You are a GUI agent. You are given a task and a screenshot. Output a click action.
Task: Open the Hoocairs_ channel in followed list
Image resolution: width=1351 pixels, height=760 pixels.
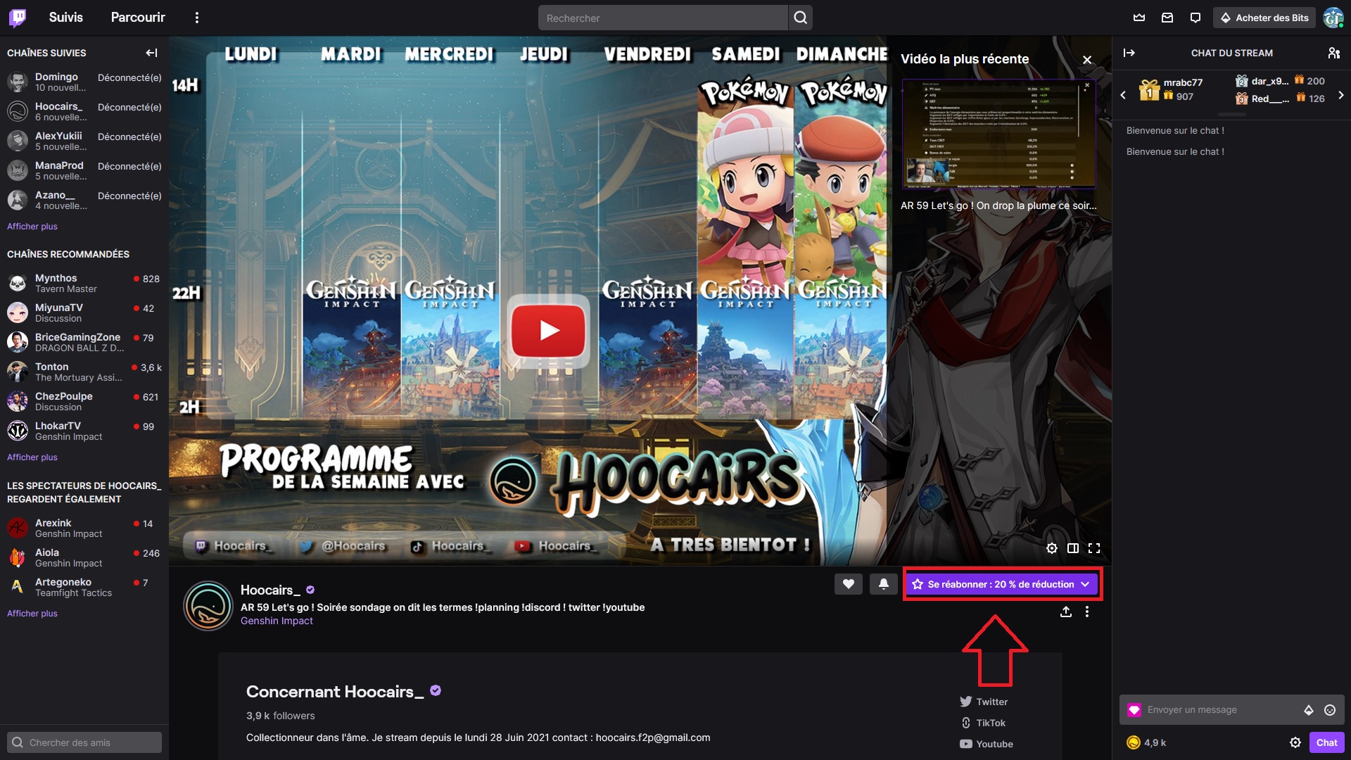tap(84, 112)
